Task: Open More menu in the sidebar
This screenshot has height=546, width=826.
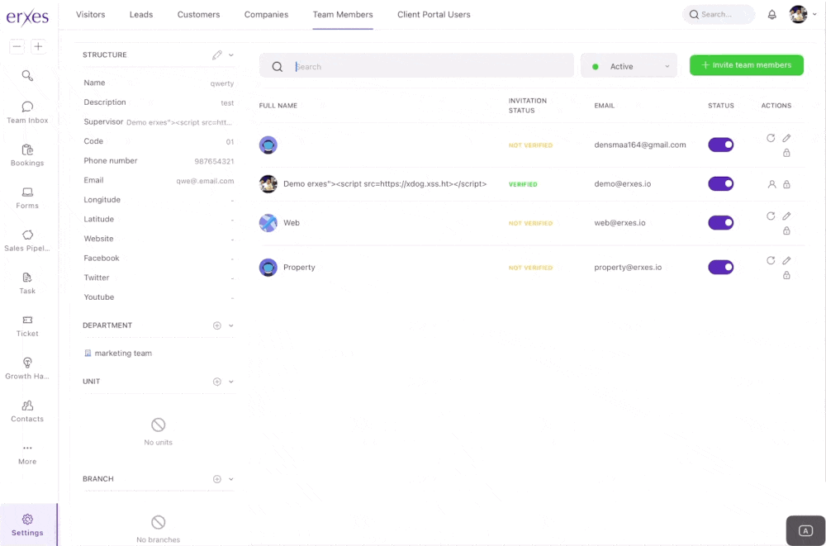Action: 27,454
